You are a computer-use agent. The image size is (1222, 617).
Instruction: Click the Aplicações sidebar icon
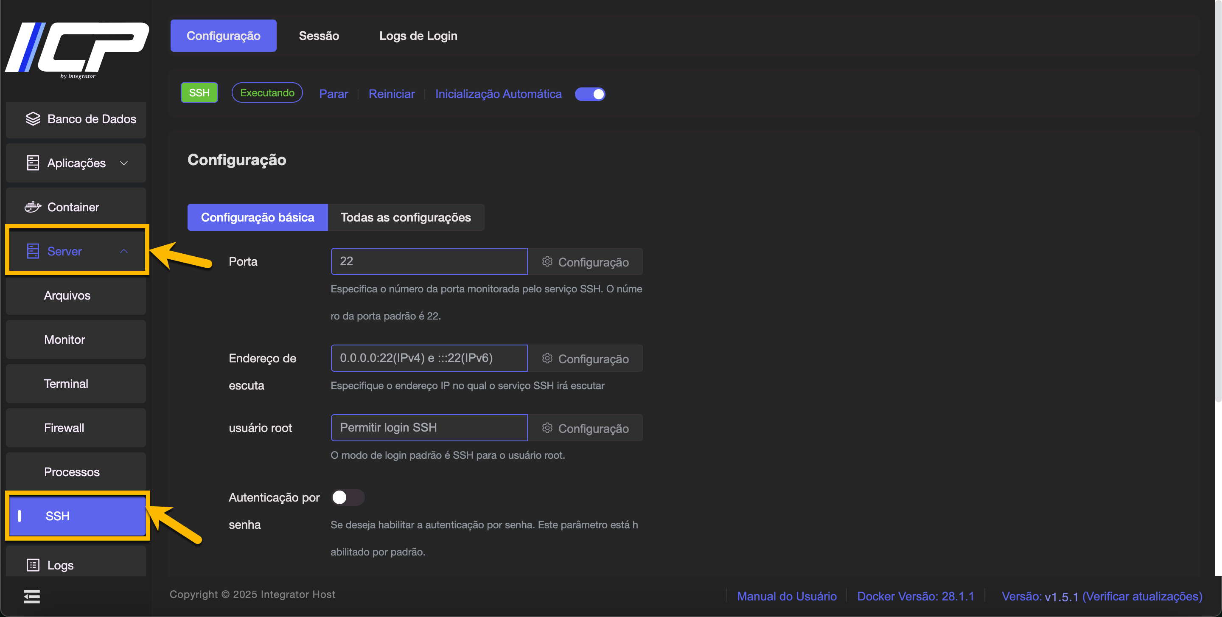point(33,163)
